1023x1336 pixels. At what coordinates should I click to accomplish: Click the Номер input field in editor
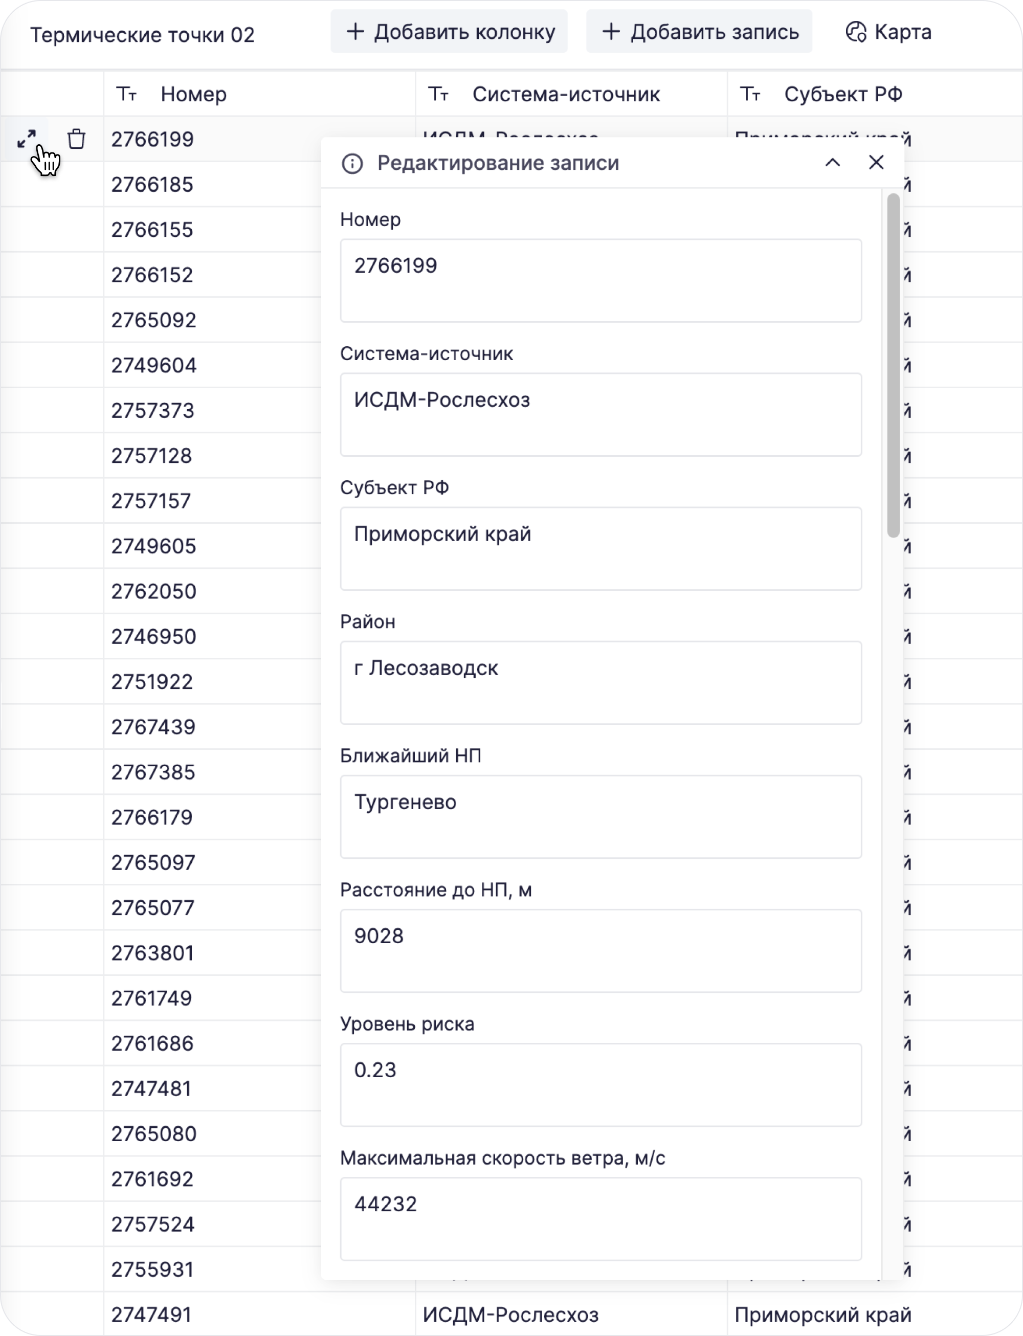tap(601, 280)
